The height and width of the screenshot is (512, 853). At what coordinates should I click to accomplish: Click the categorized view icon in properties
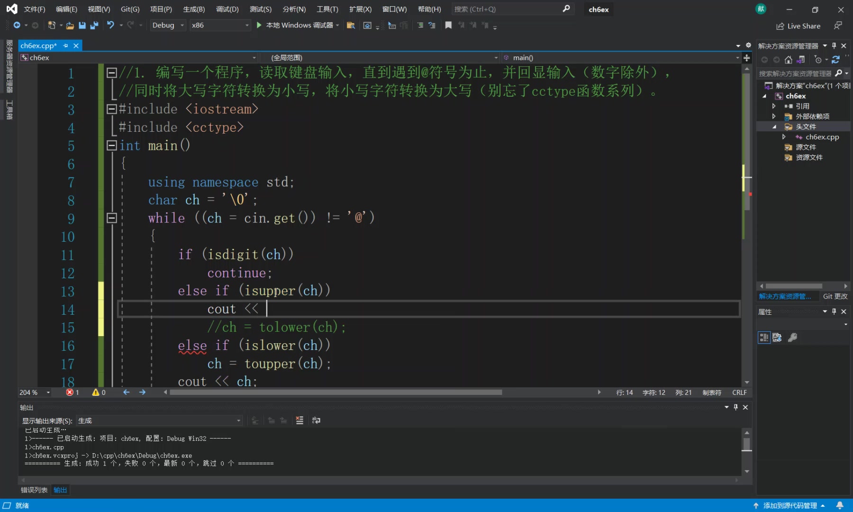click(x=764, y=337)
